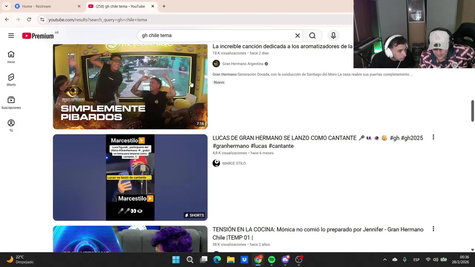Image resolution: width=475 pixels, height=267 pixels.
Task: Open more options for Tensión en la cocina
Action: 433,229
